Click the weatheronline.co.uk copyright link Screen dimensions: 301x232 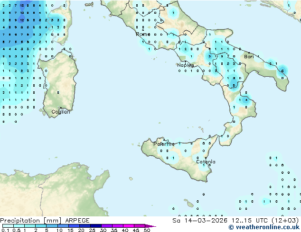pos(264,227)
